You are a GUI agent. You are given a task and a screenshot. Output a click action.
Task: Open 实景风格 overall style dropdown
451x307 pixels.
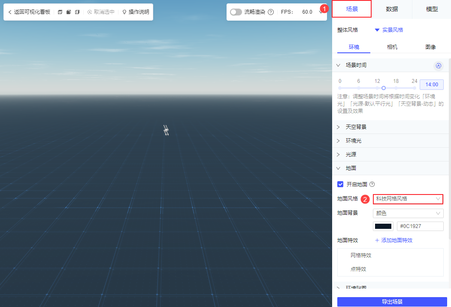[389, 30]
